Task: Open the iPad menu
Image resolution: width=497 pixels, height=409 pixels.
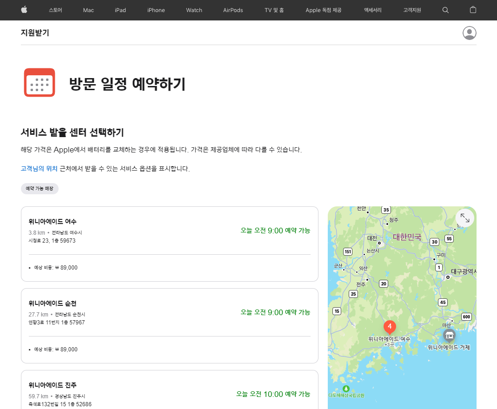Action: pos(120,10)
